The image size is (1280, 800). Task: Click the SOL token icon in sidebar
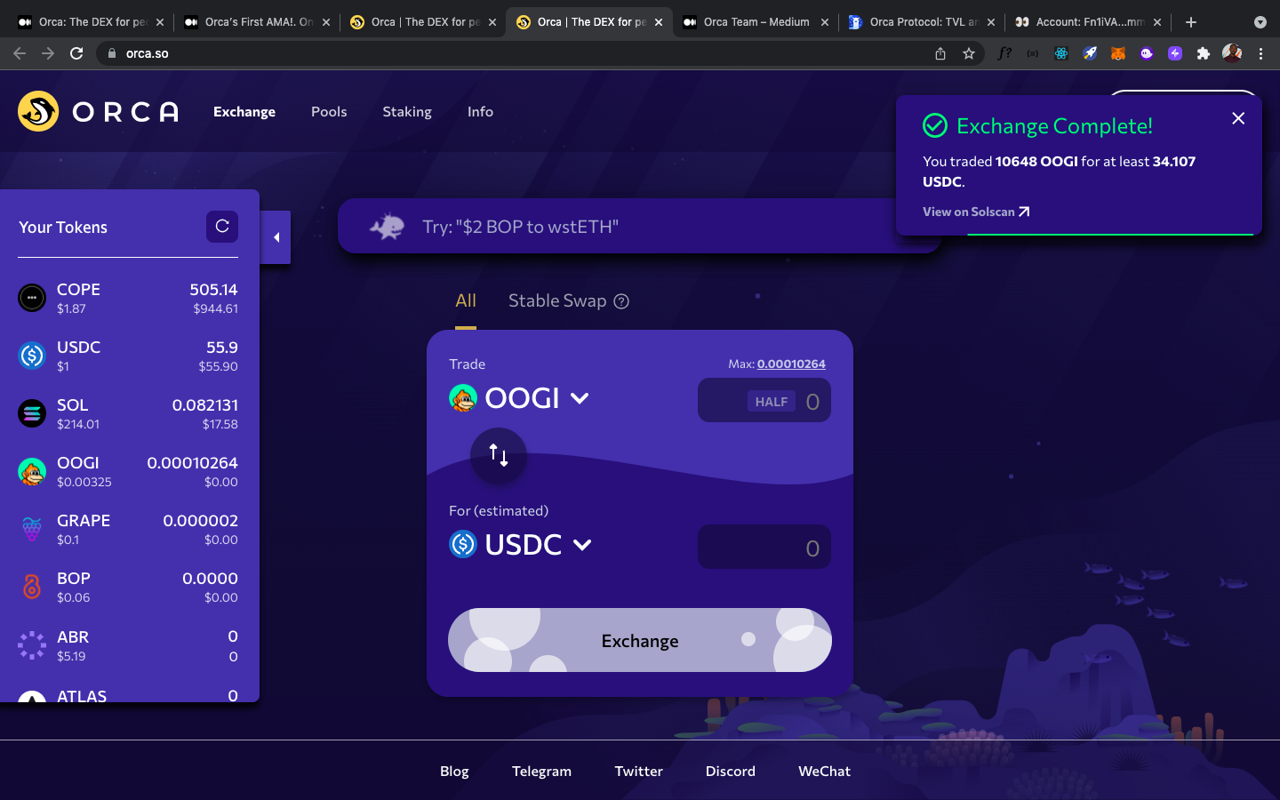(x=32, y=413)
